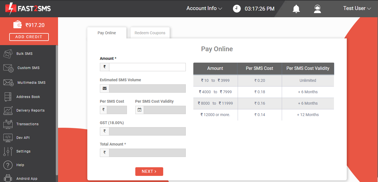
Task: Click the NEXT button to proceed
Action: [x=149, y=171]
